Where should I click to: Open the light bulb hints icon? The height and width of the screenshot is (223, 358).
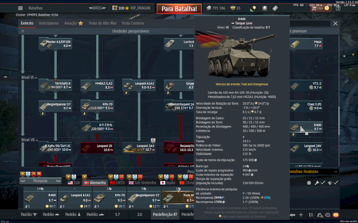(x=254, y=8)
